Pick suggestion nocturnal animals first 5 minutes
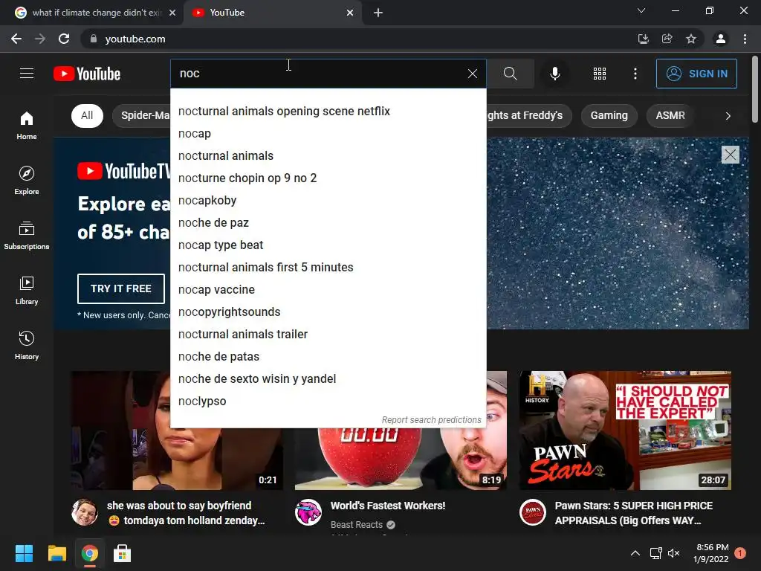761x571 pixels. click(x=328, y=268)
